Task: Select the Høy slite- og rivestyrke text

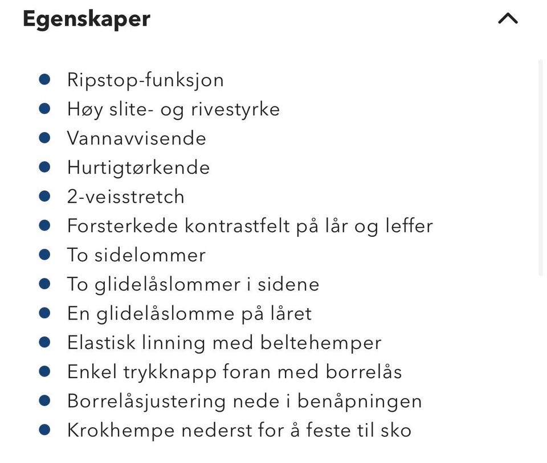Action: pyautogui.click(x=173, y=109)
